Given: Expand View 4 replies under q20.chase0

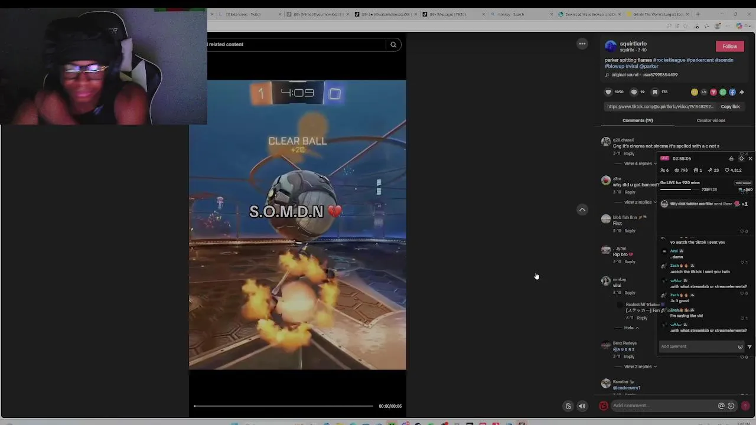Looking at the screenshot, I should [640, 164].
